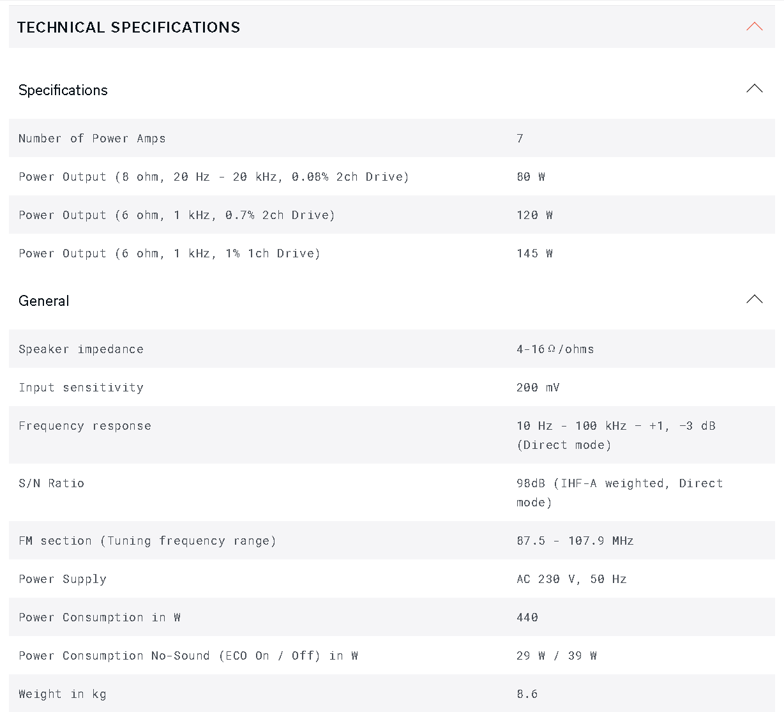784x712 pixels.
Task: Collapse the Specifications section using its chevron
Action: (754, 89)
